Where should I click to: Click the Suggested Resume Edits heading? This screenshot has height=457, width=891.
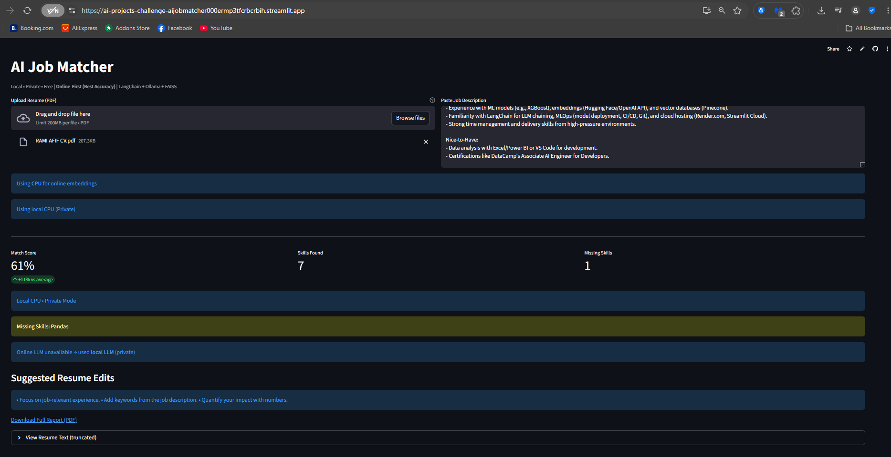coord(63,378)
